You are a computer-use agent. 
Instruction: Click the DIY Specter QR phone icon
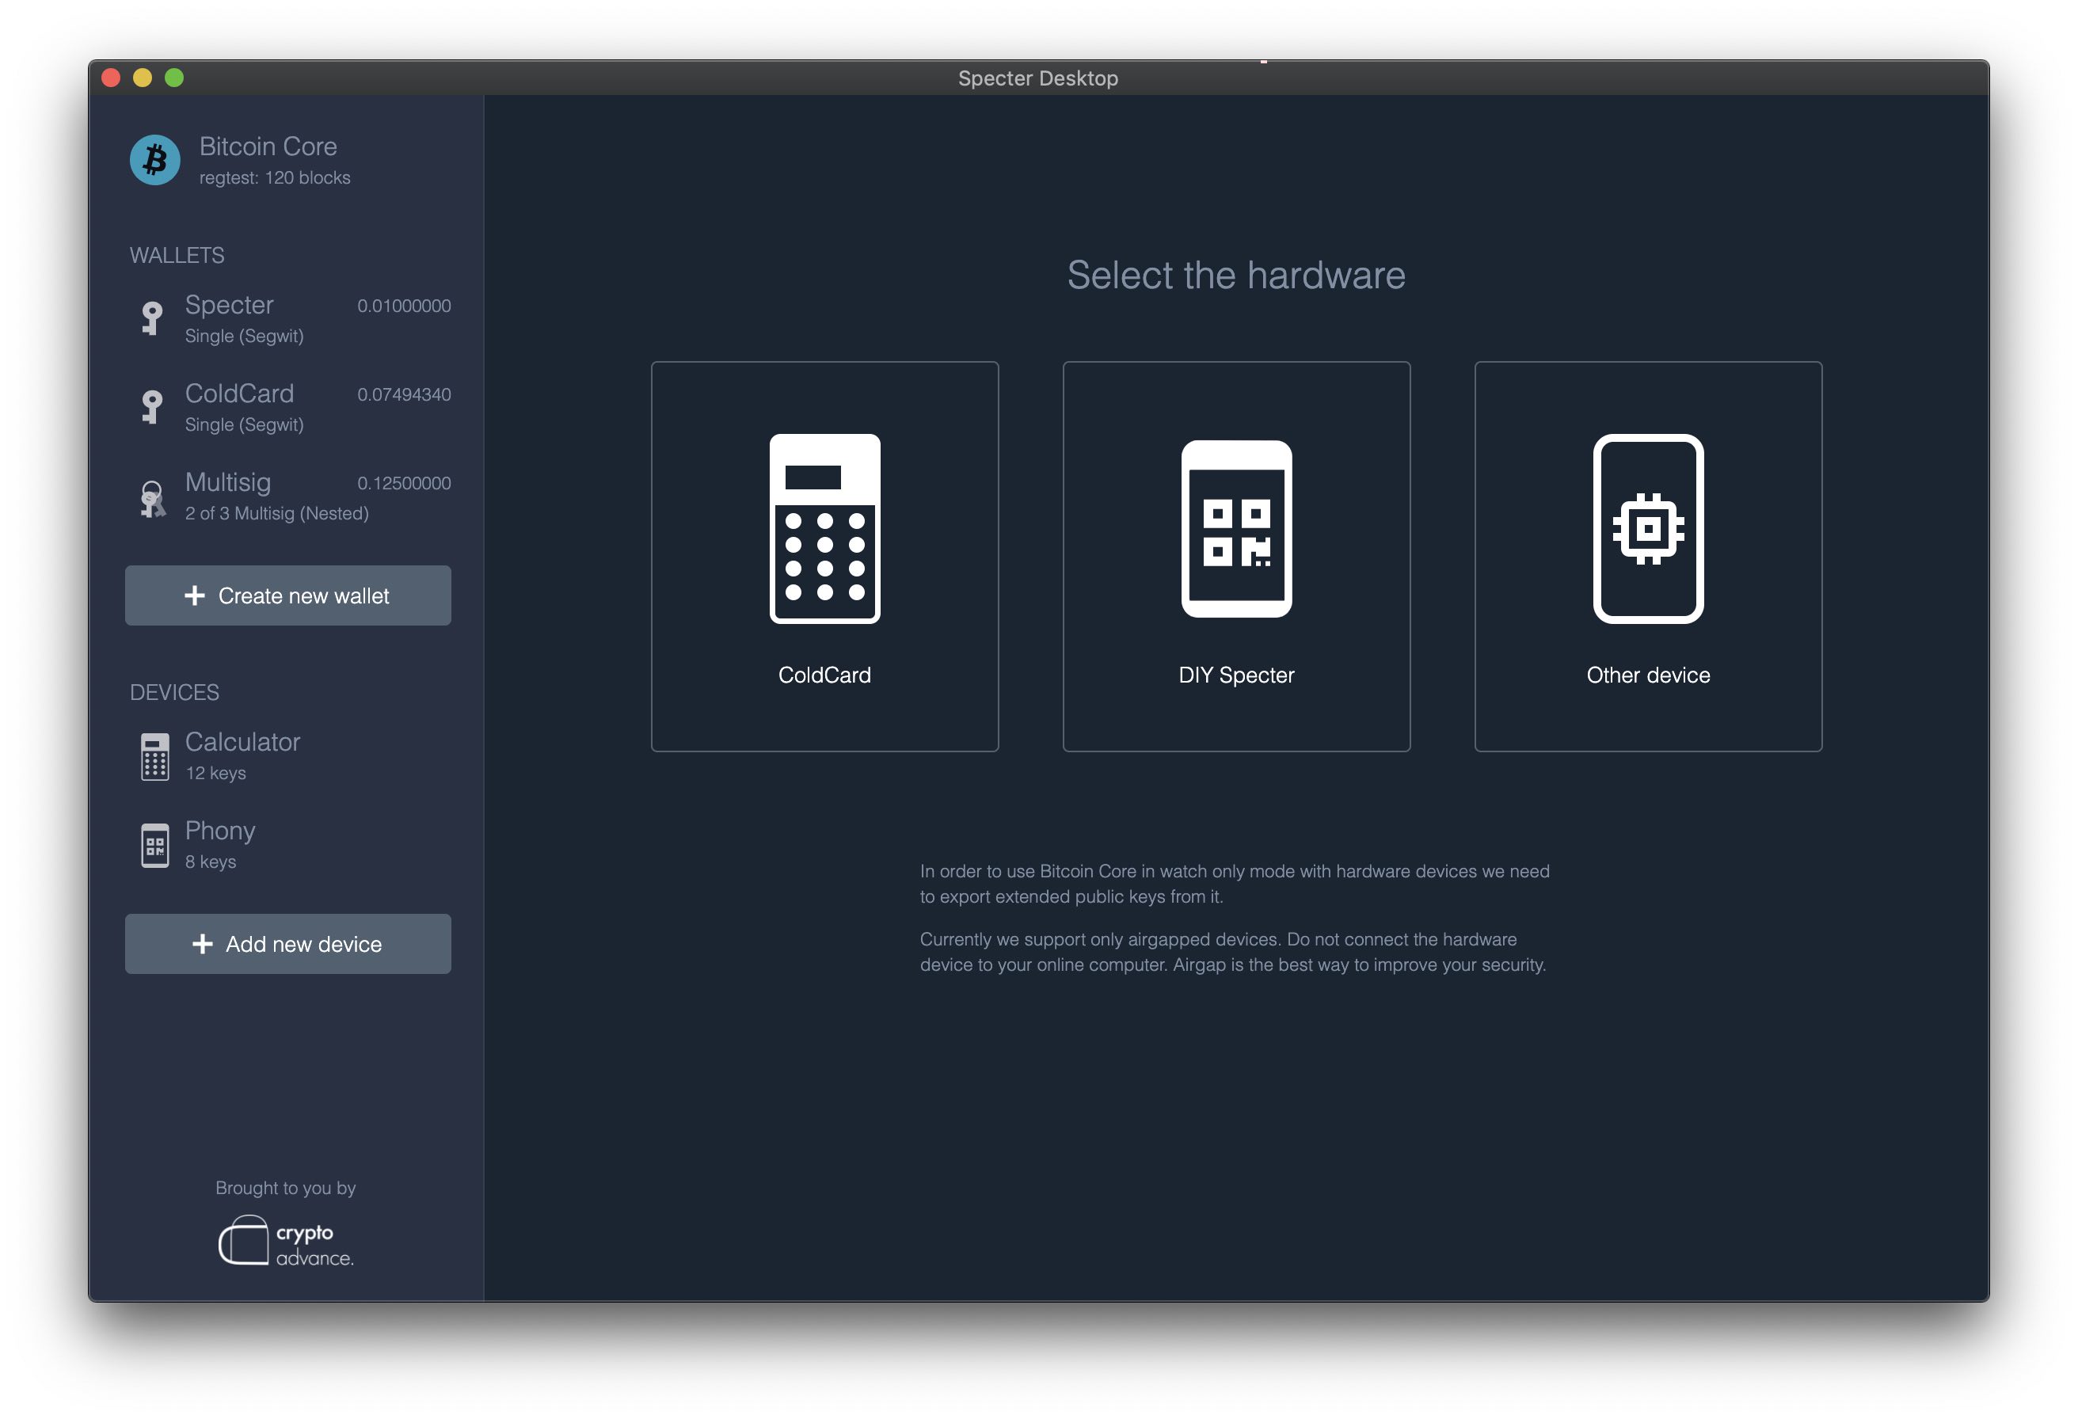tap(1235, 528)
